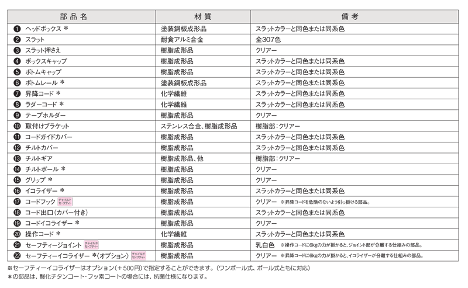Image resolution: width=468 pixels, height=288 pixels.
Task: Click the part name チルトカバー
Action: pyautogui.click(x=42, y=148)
